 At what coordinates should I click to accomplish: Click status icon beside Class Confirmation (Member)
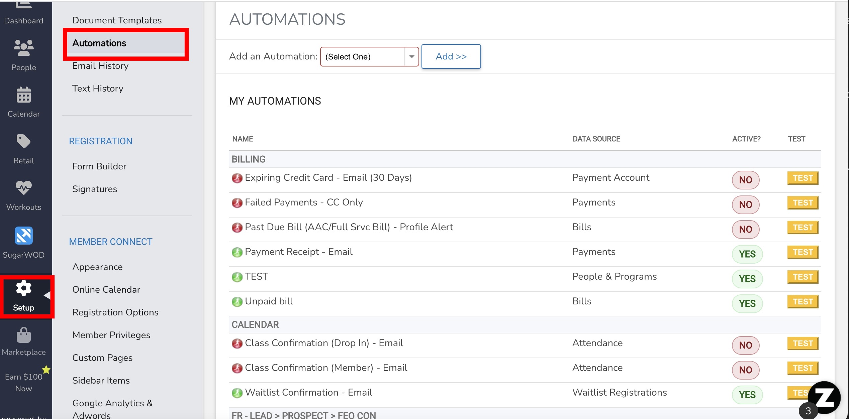[x=237, y=368]
